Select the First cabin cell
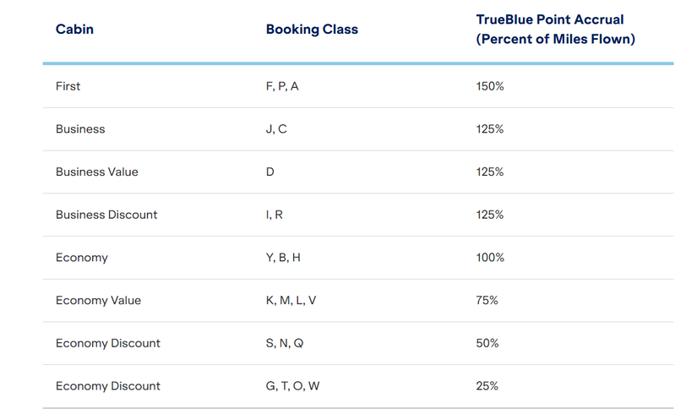The width and height of the screenshot is (697, 409). [x=68, y=86]
